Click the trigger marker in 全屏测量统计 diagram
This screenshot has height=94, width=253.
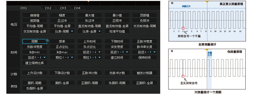click(x=207, y=2)
